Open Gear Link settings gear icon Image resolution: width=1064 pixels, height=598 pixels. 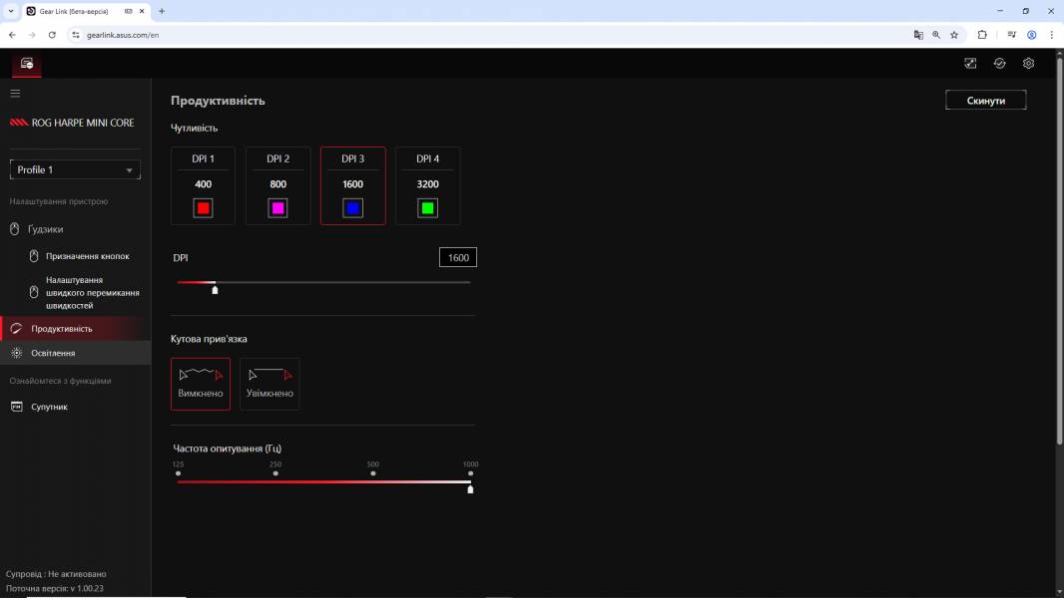1028,63
